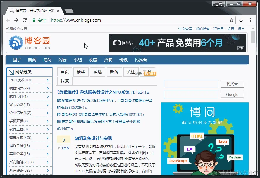Open 短消息 link
Image resolution: width=260 pixels, height=178 pixels.
(218, 29)
